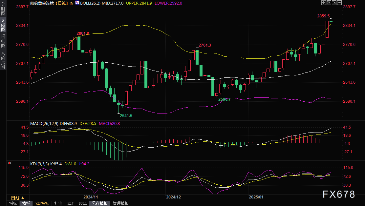
Task: Select the K线图 sidebar tab
Action: 3,25
